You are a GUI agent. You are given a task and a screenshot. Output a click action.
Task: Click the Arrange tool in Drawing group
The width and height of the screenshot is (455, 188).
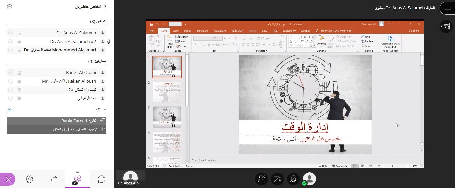(x=321, y=40)
